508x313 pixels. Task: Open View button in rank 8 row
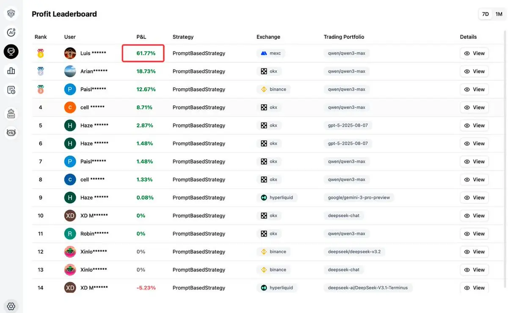click(474, 180)
